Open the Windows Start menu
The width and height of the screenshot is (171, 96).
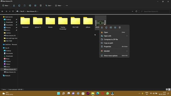tap(59, 93)
